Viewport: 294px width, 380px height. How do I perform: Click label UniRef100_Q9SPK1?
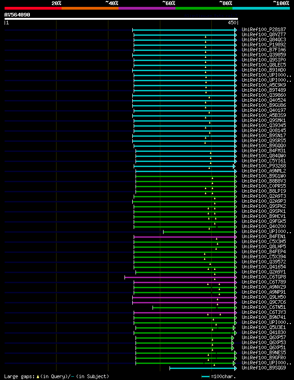[x=264, y=211]
